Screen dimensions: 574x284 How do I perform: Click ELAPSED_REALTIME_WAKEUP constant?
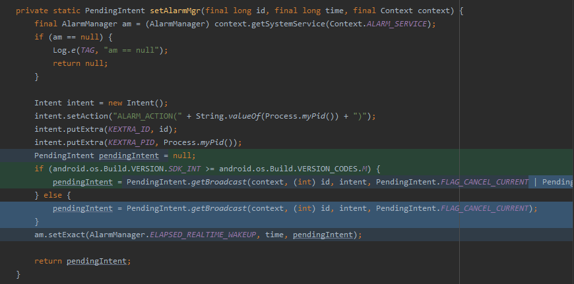pos(203,235)
